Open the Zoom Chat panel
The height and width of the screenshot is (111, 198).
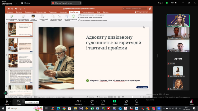[92, 101]
